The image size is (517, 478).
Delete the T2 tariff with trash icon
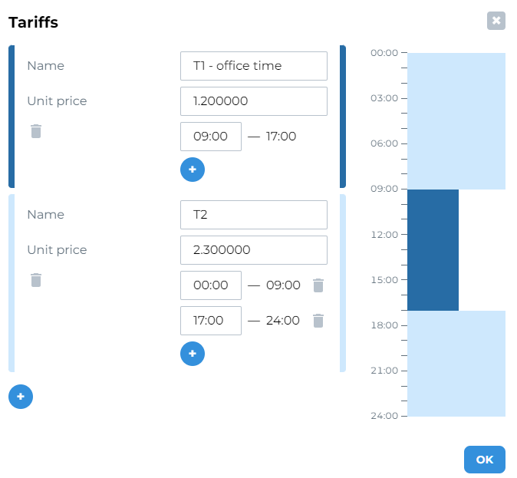(x=36, y=280)
